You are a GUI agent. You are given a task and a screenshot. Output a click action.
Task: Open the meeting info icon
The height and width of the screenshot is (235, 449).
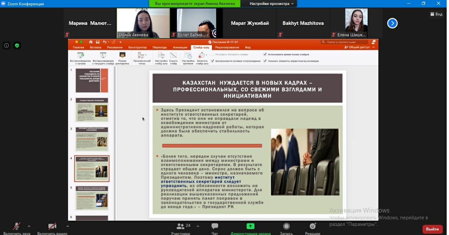[x=6, y=45]
